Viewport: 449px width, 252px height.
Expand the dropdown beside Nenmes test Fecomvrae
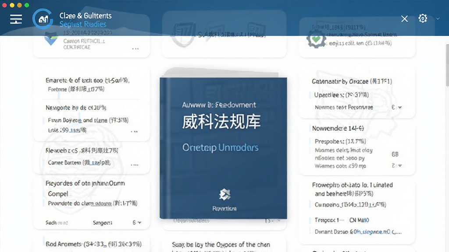[400, 108]
